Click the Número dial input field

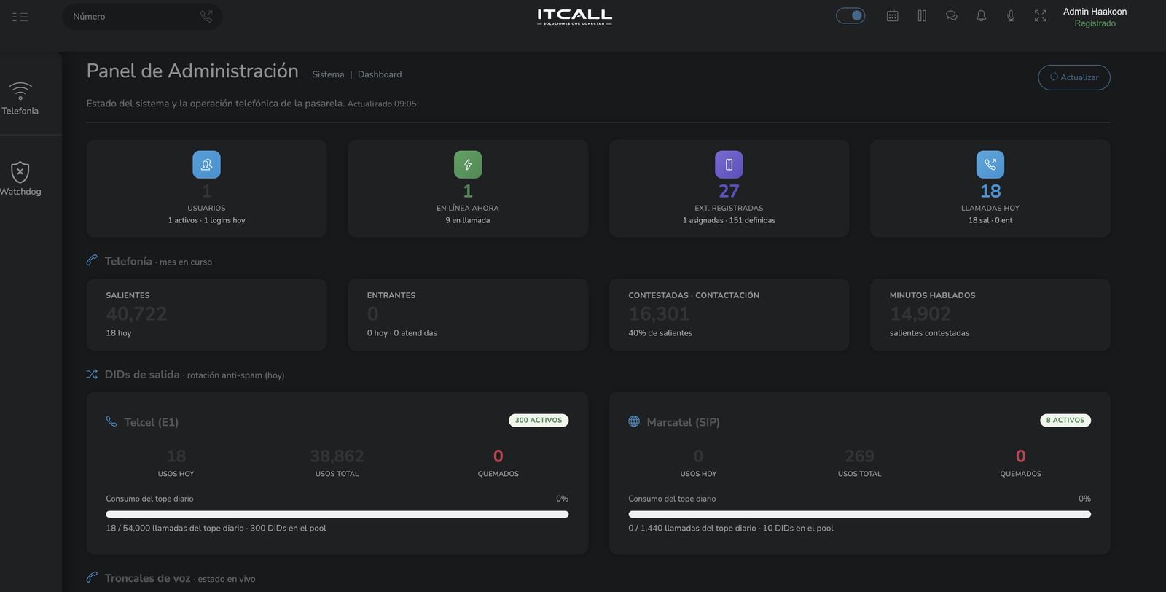click(x=142, y=17)
